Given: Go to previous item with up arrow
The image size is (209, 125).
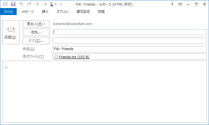Looking at the screenshot, I should coord(37,4).
